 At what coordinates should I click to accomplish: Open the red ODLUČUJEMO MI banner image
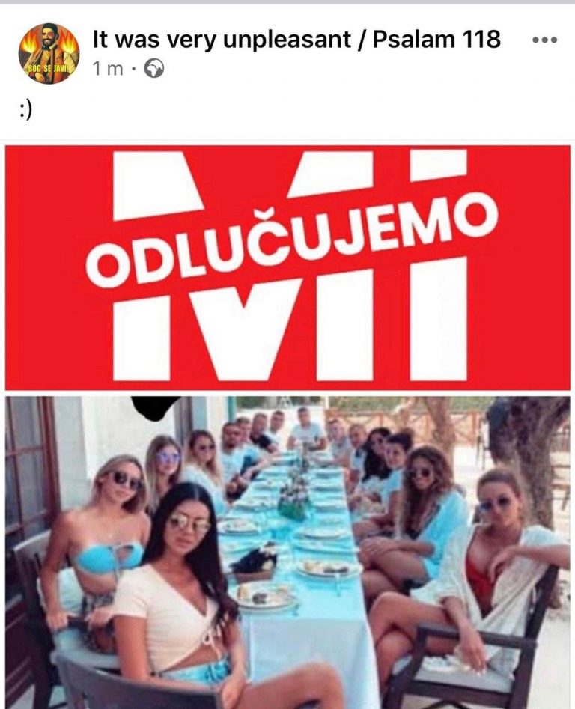click(287, 267)
